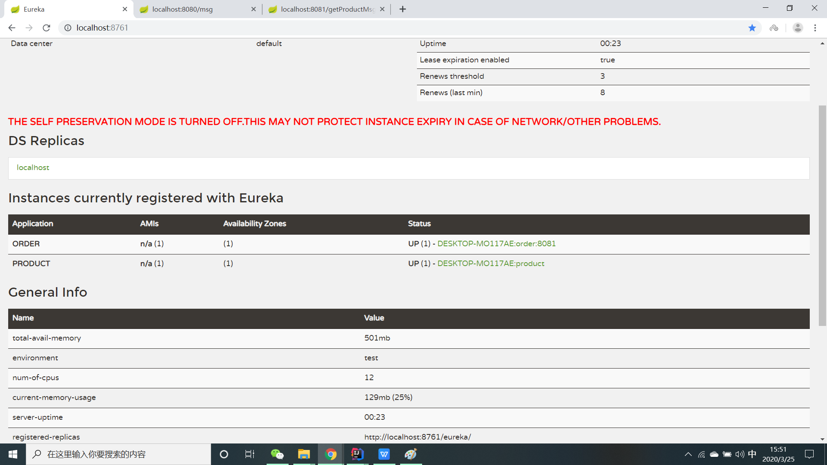Image resolution: width=827 pixels, height=465 pixels.
Task: Click the 129mb (25%) memory usage value
Action: click(388, 397)
